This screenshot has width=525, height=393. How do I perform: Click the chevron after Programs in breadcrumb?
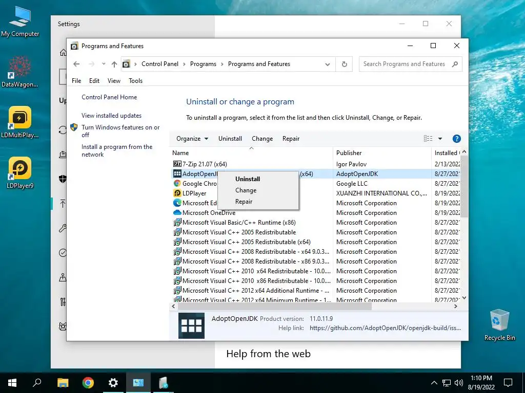click(222, 64)
